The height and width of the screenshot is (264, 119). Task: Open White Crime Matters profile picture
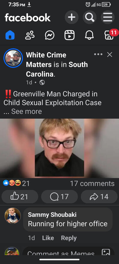(13, 58)
